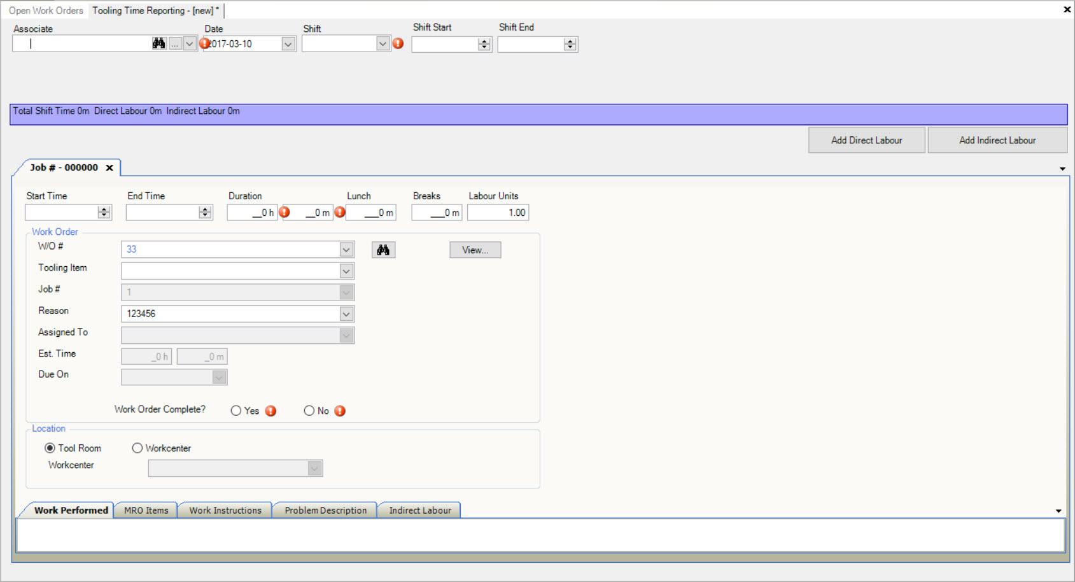Expand the Associate dropdown arrow
Viewport: 1075px width, 582px height.
point(190,44)
